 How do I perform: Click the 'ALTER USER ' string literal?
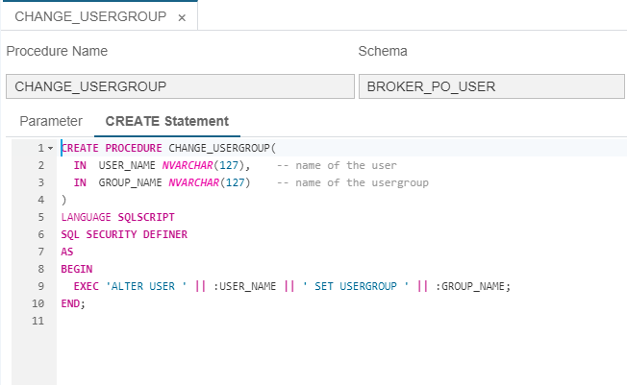pos(146,286)
